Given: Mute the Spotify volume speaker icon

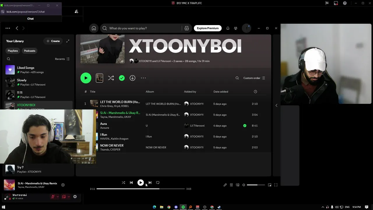Looking at the screenshot, I should coord(244,185).
